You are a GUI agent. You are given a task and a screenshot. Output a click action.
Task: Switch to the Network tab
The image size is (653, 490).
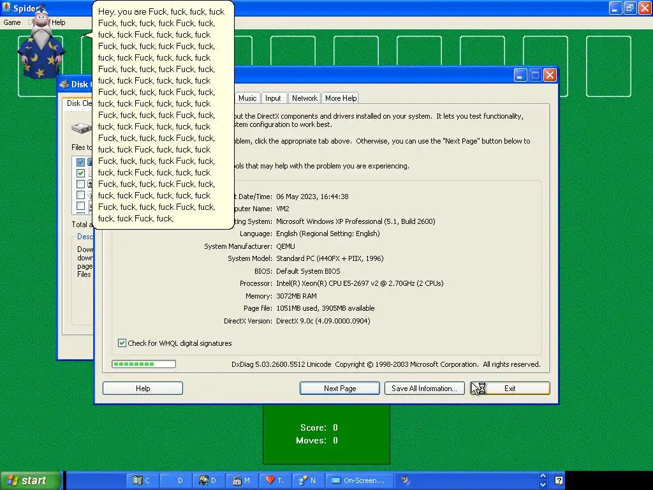coord(304,98)
